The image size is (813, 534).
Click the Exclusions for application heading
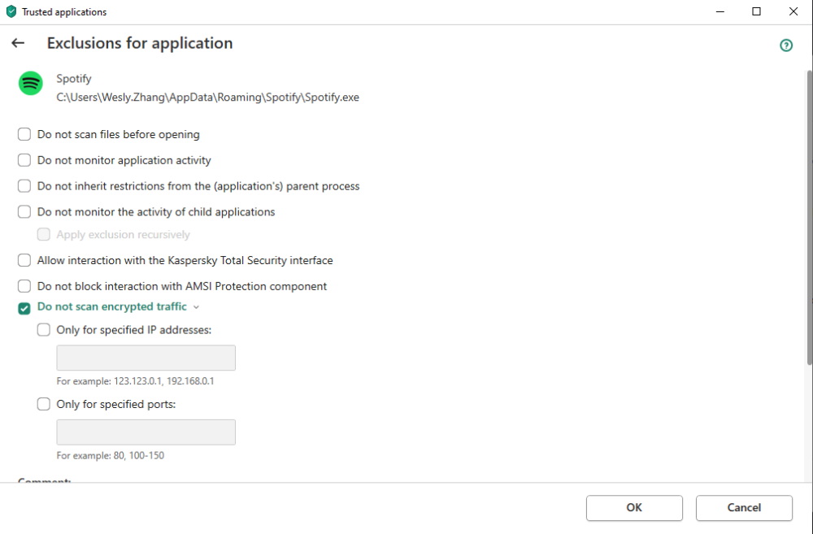coord(140,43)
